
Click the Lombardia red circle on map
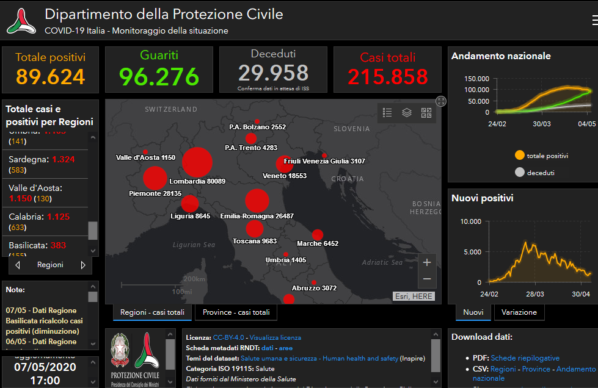pyautogui.click(x=197, y=162)
